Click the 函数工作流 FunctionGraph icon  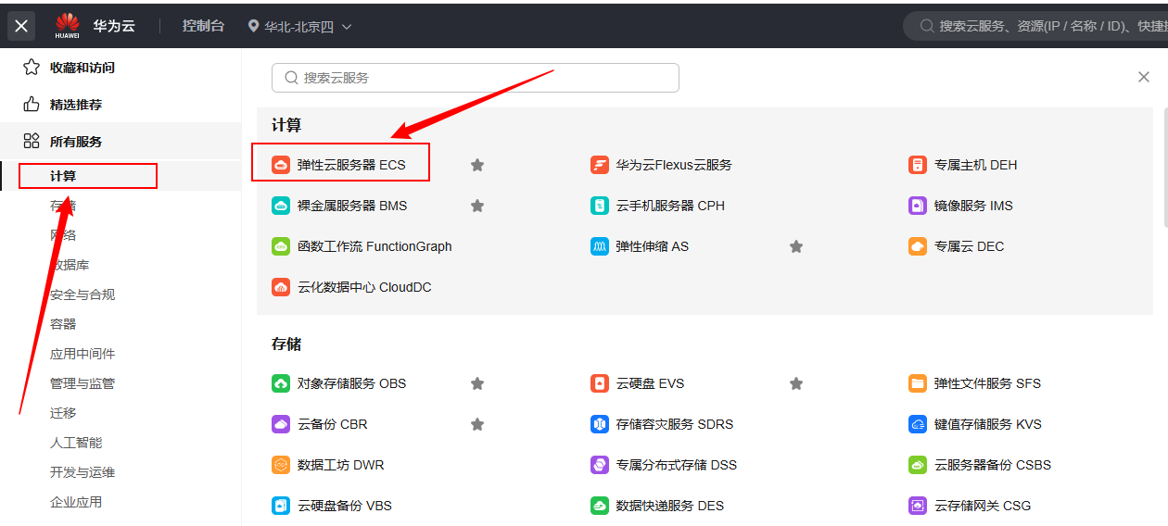(x=281, y=246)
